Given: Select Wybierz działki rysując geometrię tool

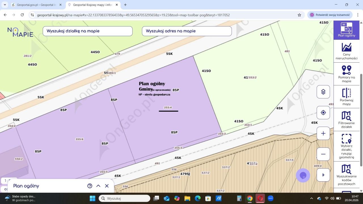Looking at the screenshot, I should [346, 146].
